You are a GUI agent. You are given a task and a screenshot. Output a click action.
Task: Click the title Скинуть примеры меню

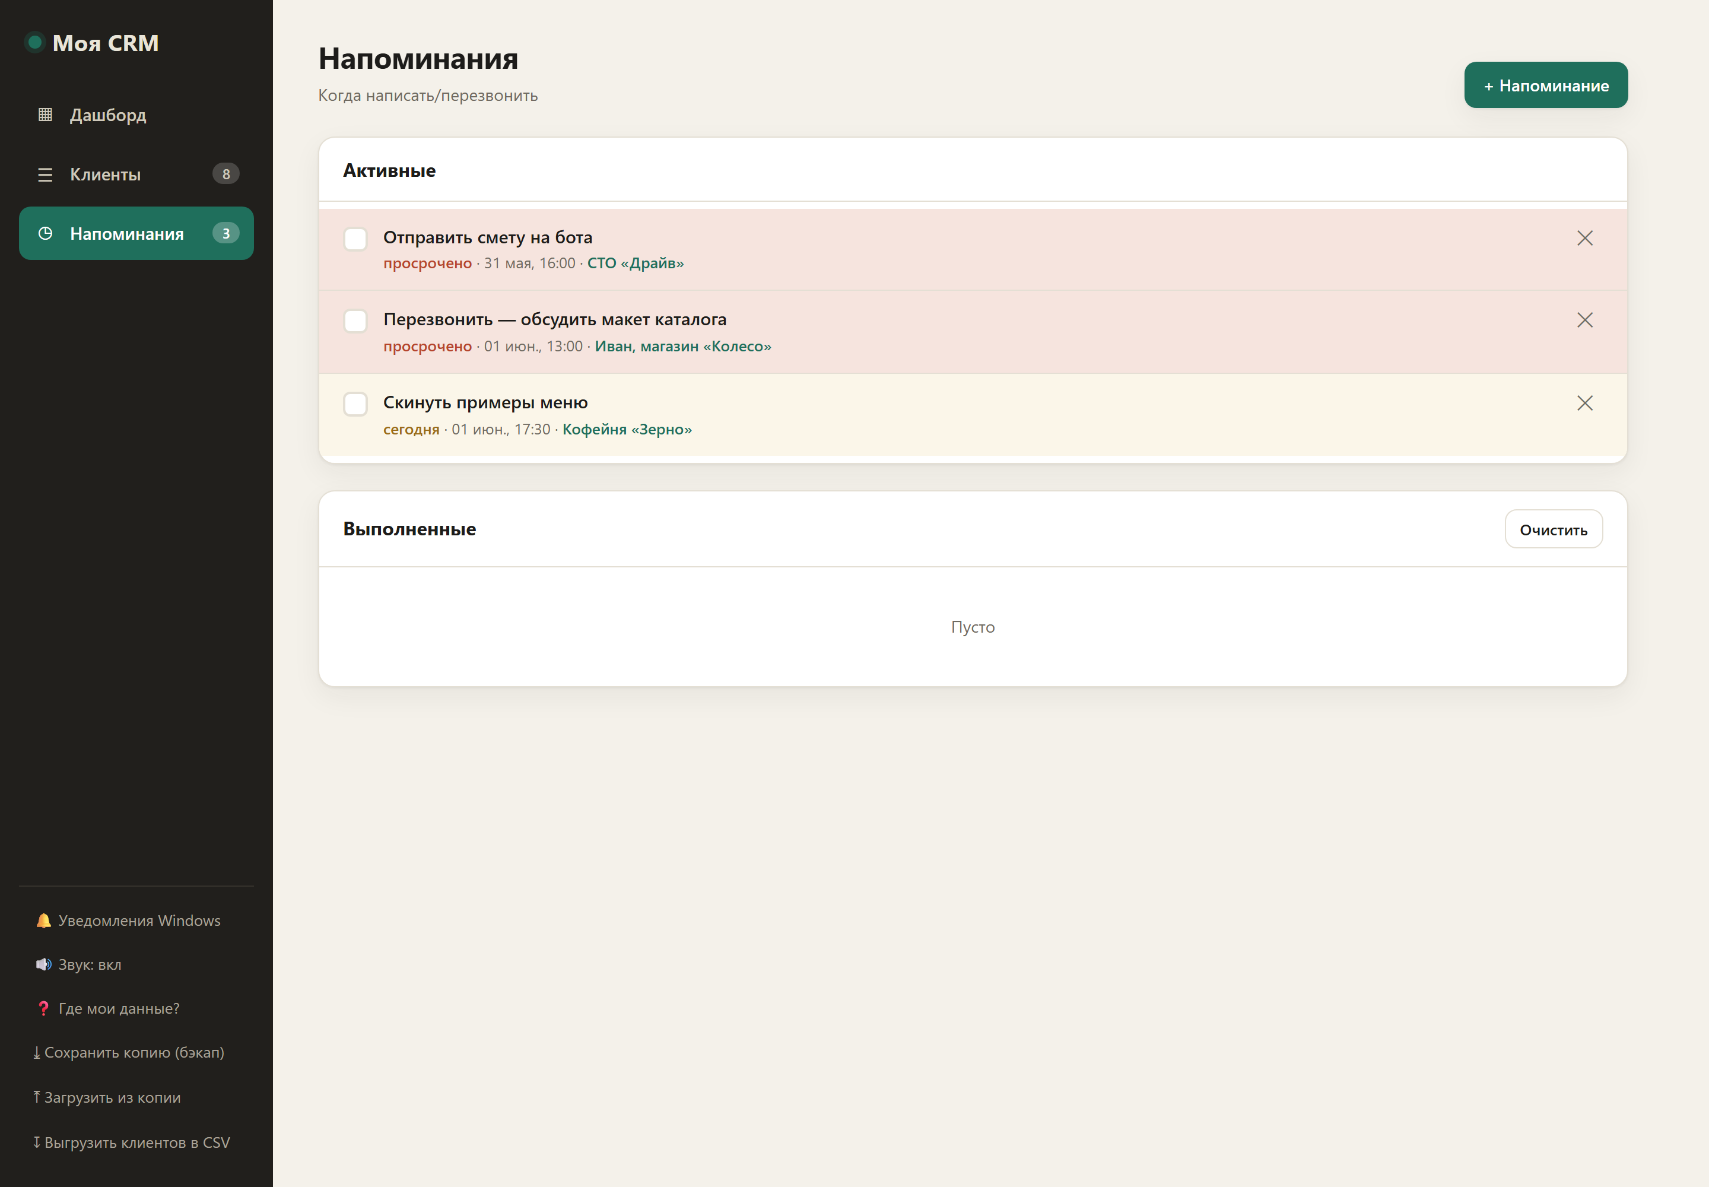pos(485,402)
